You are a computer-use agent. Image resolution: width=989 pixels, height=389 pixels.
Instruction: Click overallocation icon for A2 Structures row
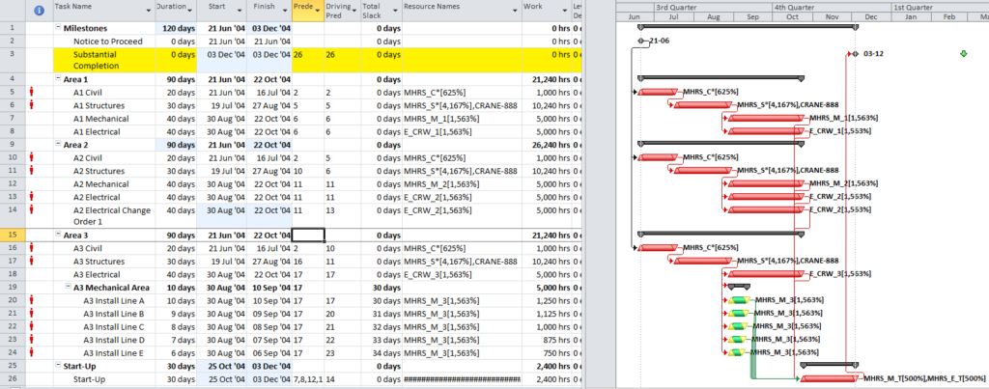pyautogui.click(x=32, y=171)
